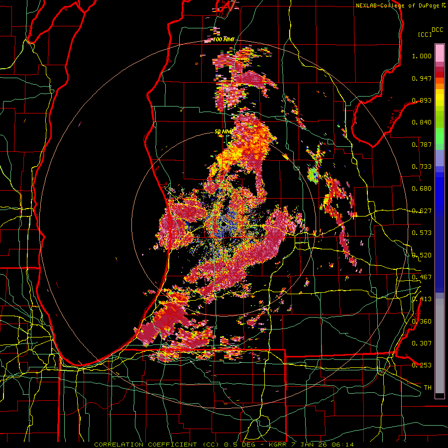Click the Correlation Coefficient product caption
448x448 pixels.
[x=224, y=445]
